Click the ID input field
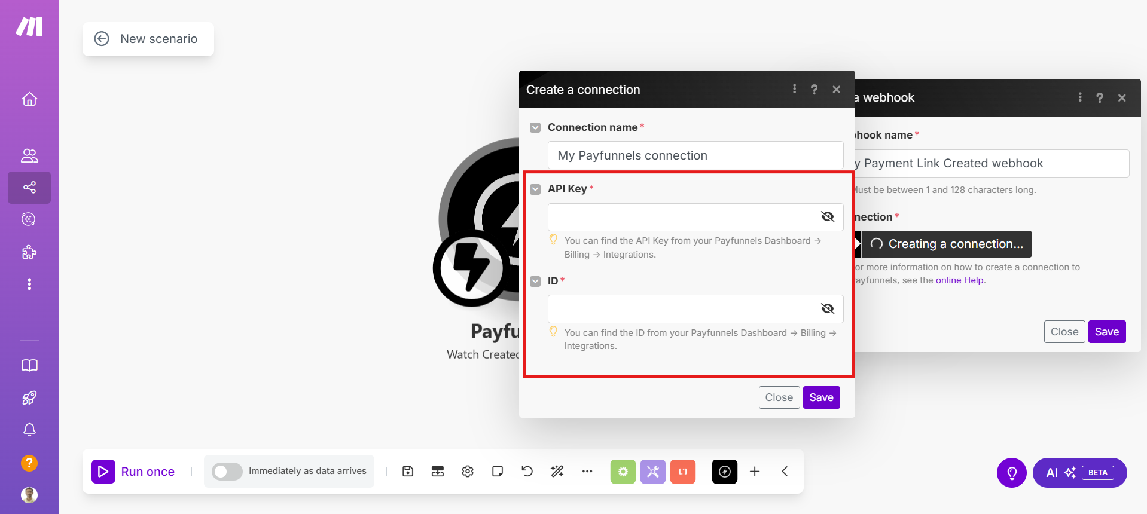The width and height of the screenshot is (1147, 514). pos(695,309)
